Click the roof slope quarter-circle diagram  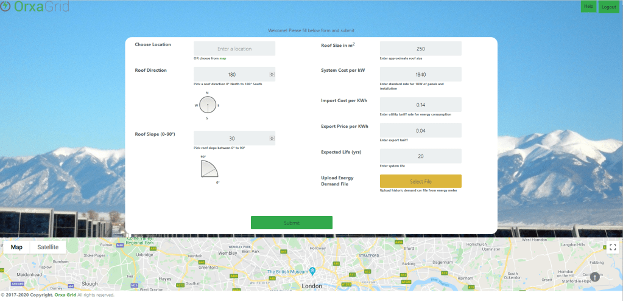click(209, 169)
